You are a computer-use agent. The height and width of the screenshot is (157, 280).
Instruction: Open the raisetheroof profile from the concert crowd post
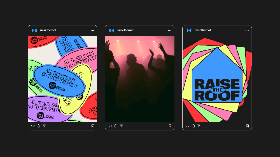pyautogui.click(x=125, y=30)
